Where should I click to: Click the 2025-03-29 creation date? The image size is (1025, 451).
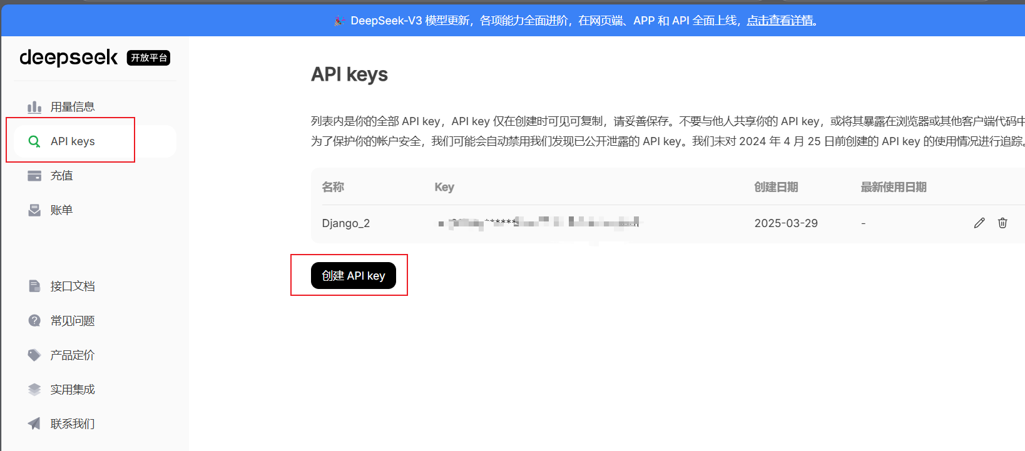point(786,223)
